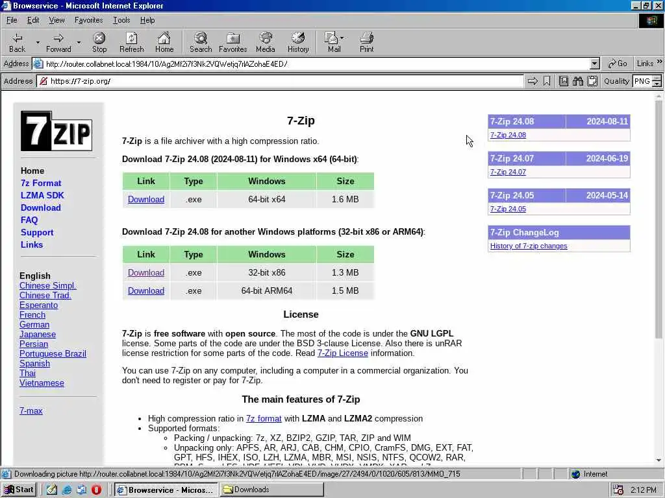Click the Browservice address field showing https://7-zip.org/
The image size is (665, 498).
tap(281, 81)
